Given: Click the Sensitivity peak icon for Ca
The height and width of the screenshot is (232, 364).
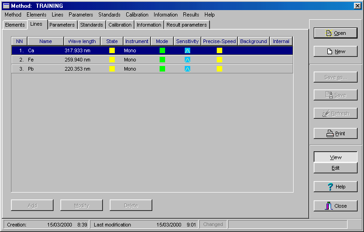Looking at the screenshot, I should click(187, 50).
